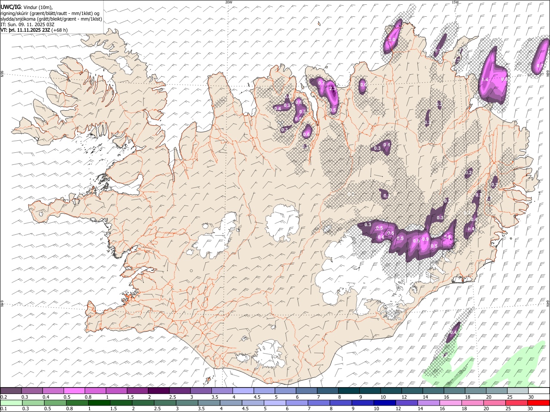
Task: Click the bright red lower swatch at 30
Action: click(x=538, y=403)
